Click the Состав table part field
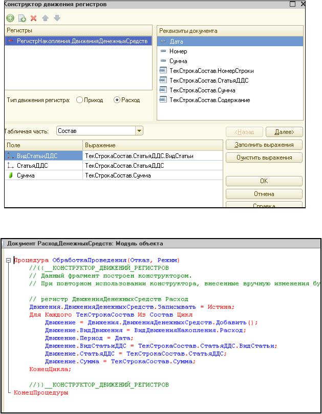 pyautogui.click(x=96, y=131)
